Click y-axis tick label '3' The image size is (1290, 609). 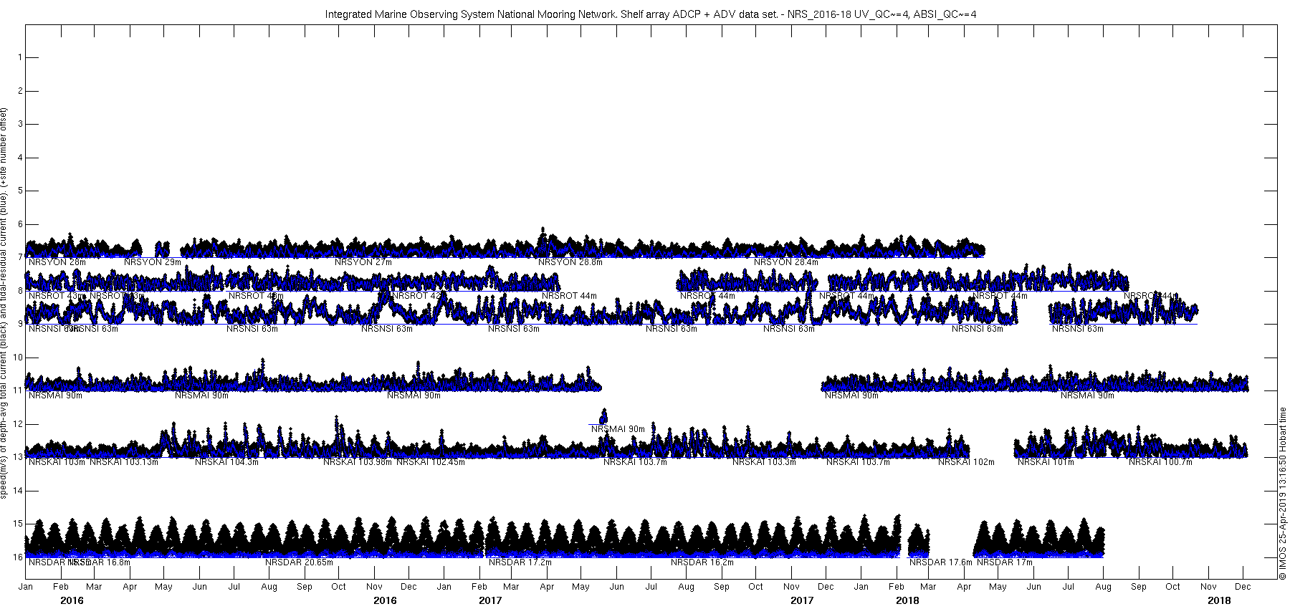point(20,124)
